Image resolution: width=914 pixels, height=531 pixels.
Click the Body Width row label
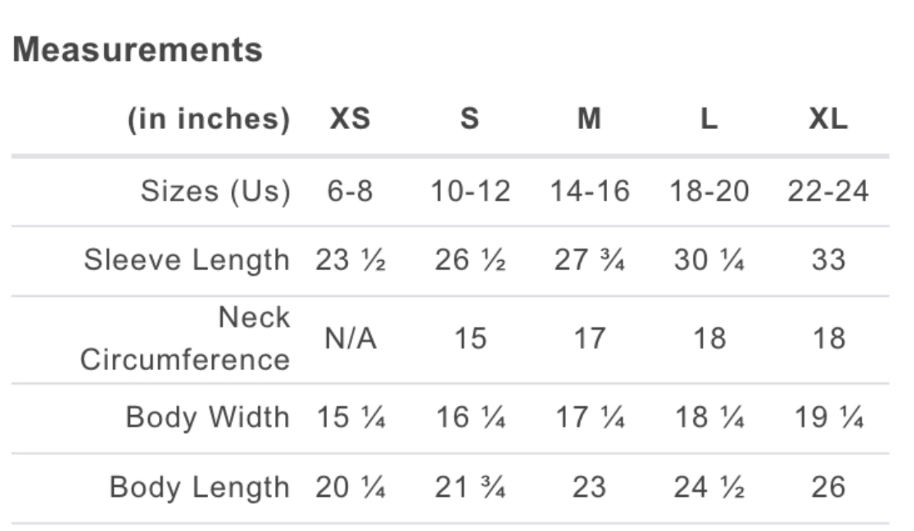coord(207,417)
